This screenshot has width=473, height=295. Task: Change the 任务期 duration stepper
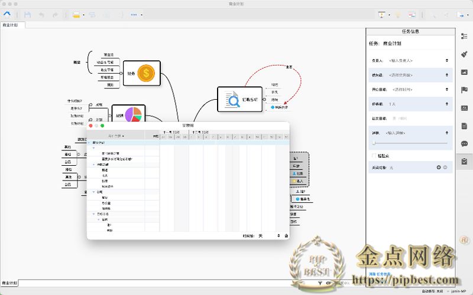pos(447,104)
